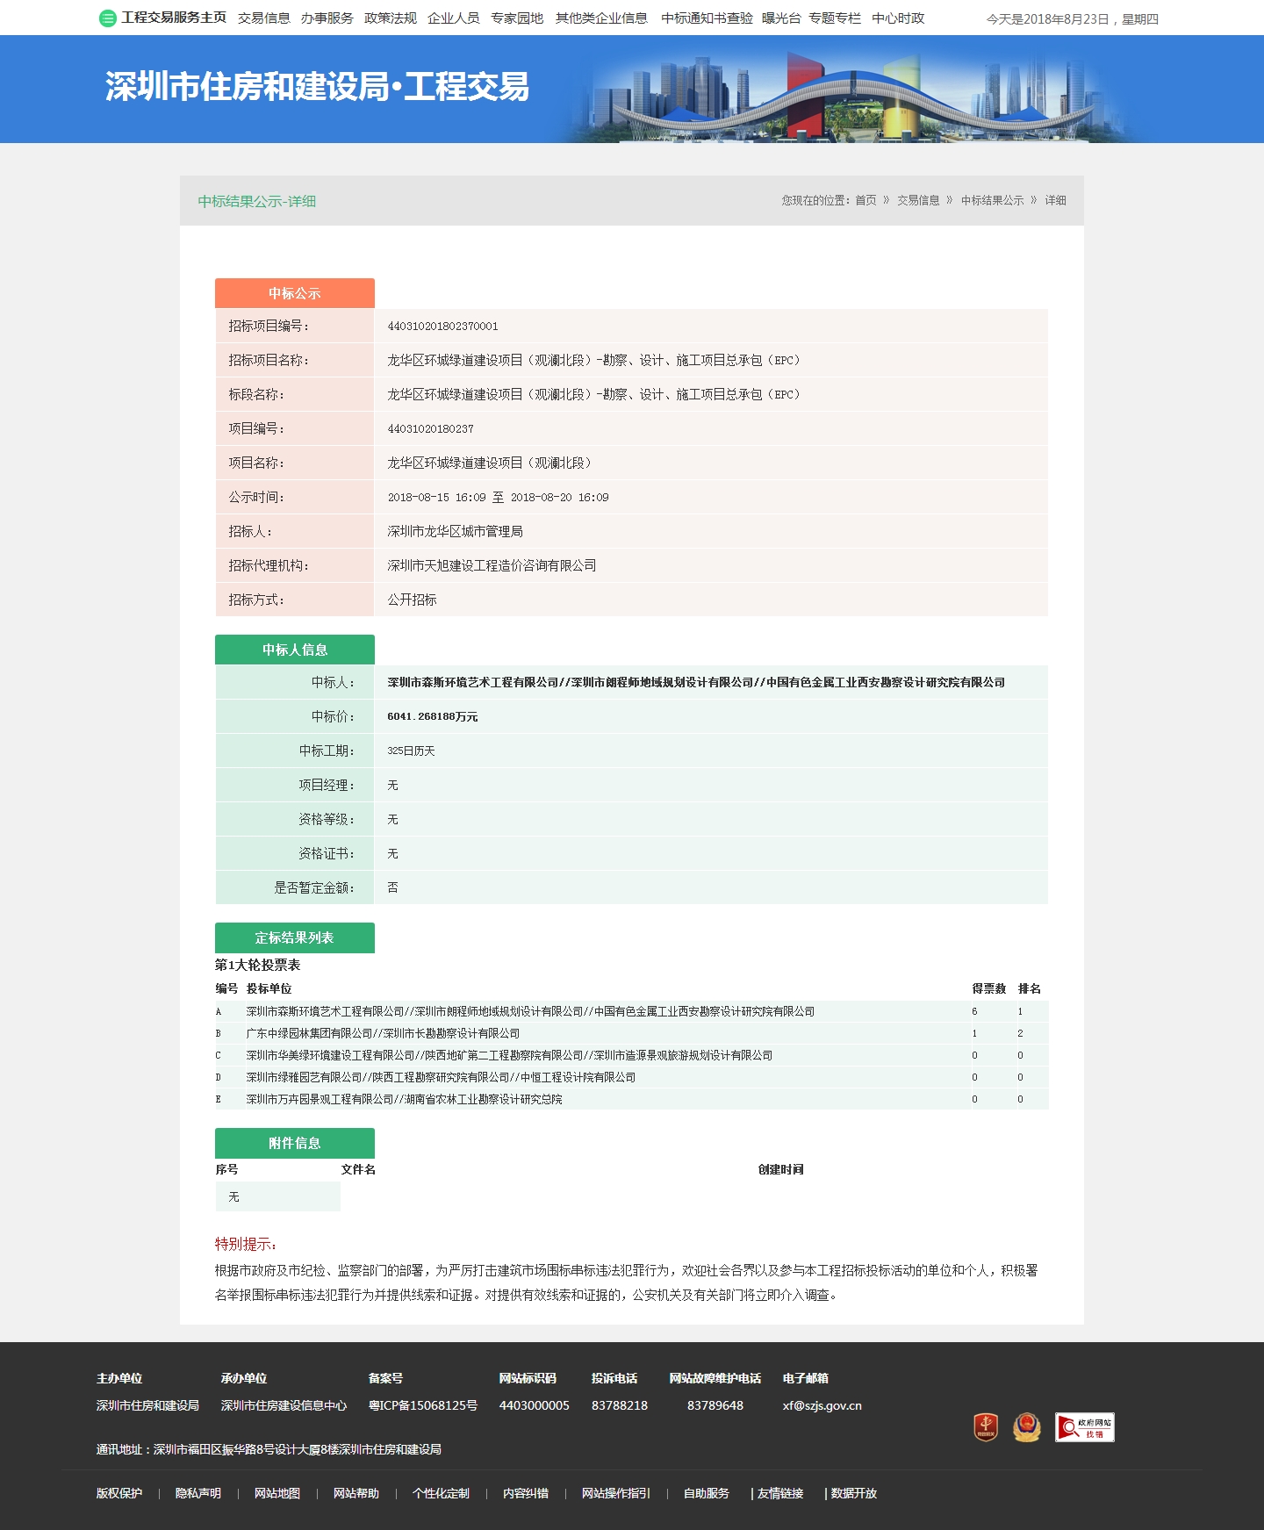Click the 首页 breadcrumb link

click(x=865, y=200)
